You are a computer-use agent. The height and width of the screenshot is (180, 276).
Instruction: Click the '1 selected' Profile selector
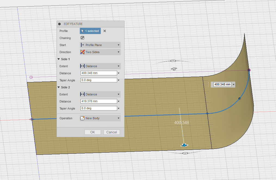pyautogui.click(x=90, y=31)
